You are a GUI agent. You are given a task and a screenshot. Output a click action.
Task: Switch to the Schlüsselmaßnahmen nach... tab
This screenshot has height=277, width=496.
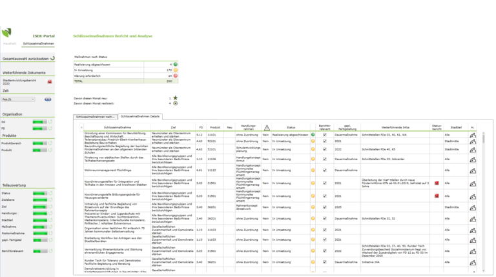click(95, 117)
